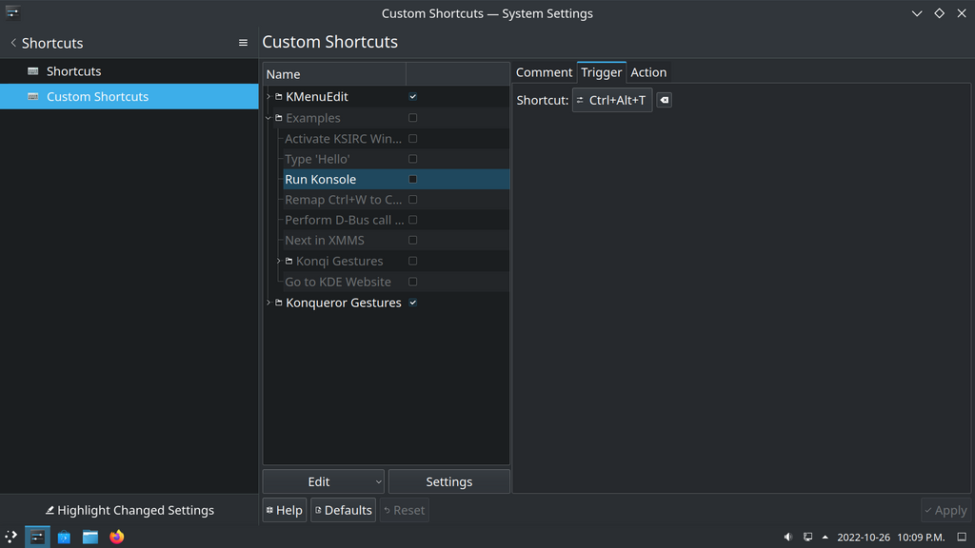975x548 pixels.
Task: Collapse the Examples tree group
Action: 269,118
